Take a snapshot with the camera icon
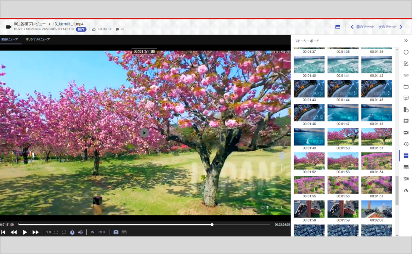The height and width of the screenshot is (254, 412). (116, 232)
